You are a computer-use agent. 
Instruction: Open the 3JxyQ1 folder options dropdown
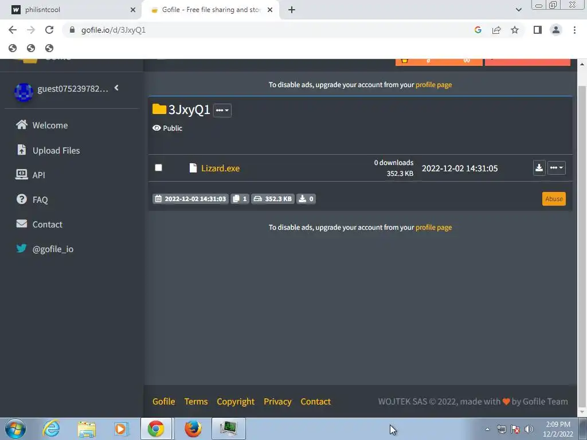click(x=222, y=110)
